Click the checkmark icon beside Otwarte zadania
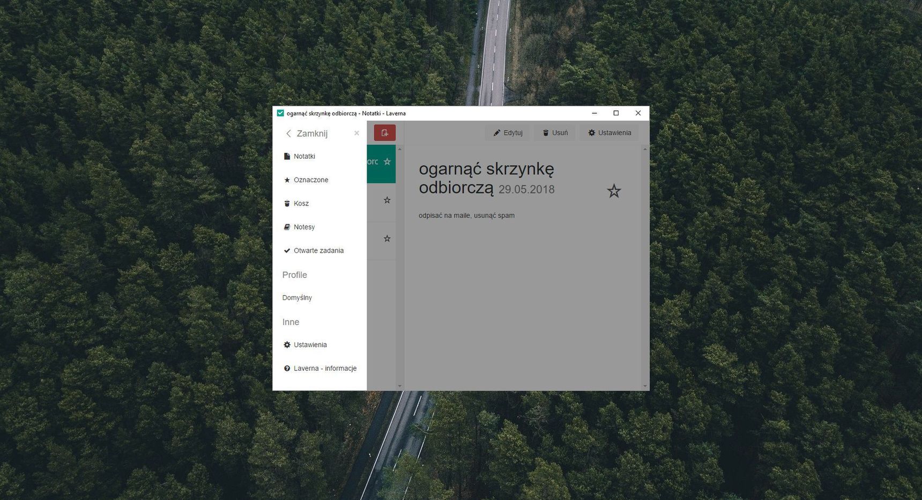922x500 pixels. 287,251
